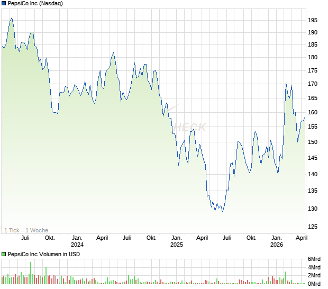
Task: Click the blue PepsiCo Inc legend swatch
Action: point(4,3)
